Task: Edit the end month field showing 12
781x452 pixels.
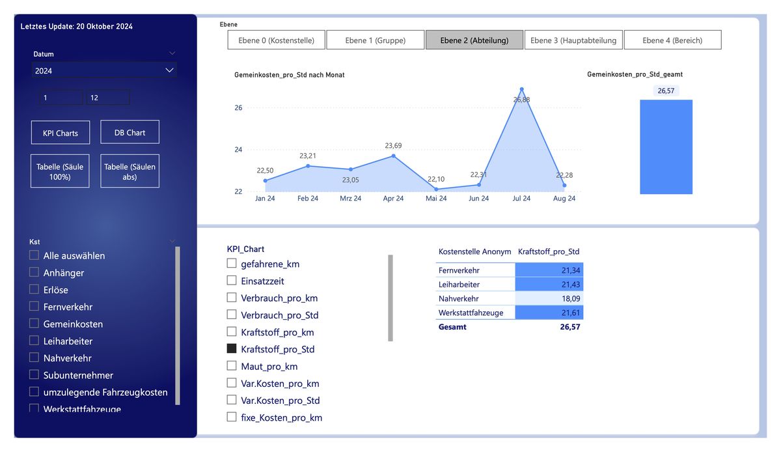Action: pos(108,97)
